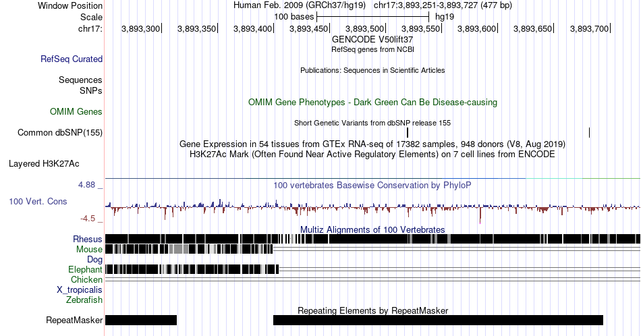The height and width of the screenshot is (336, 641).
Task: Click the GTEx Gene Expression title
Action: click(x=372, y=144)
